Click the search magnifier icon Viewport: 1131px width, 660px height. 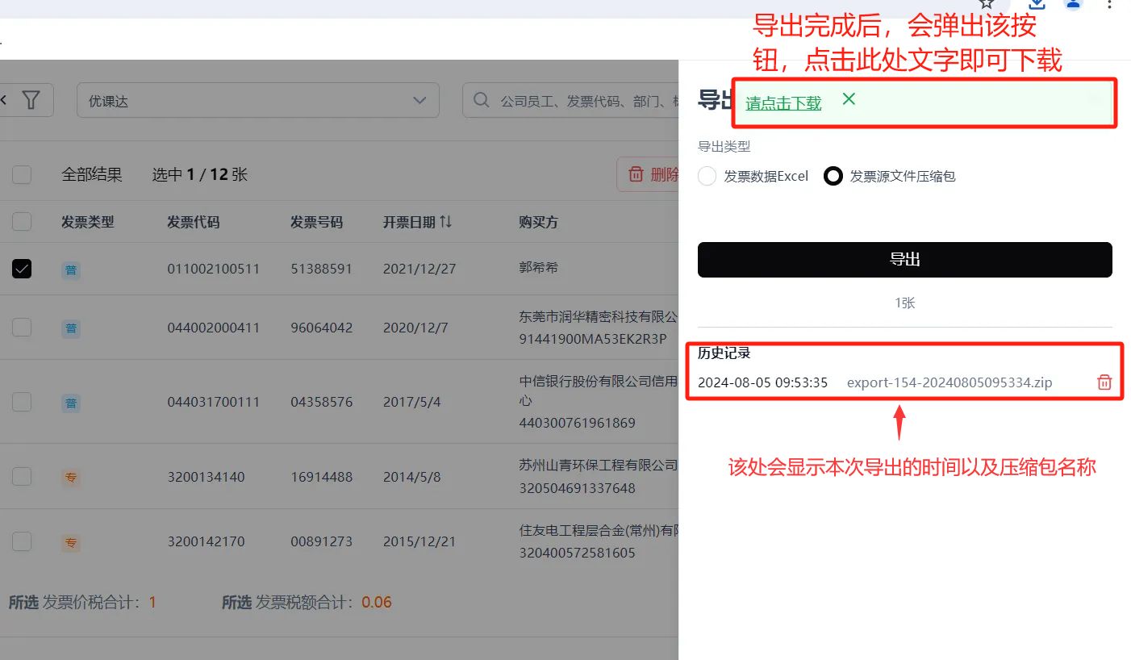pos(481,100)
